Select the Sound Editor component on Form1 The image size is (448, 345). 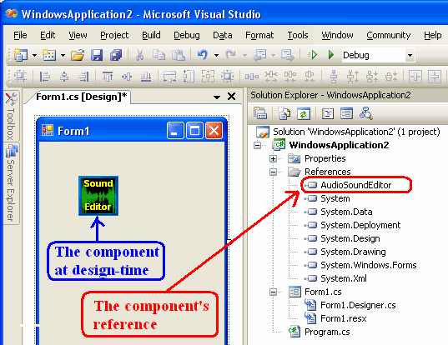98,196
